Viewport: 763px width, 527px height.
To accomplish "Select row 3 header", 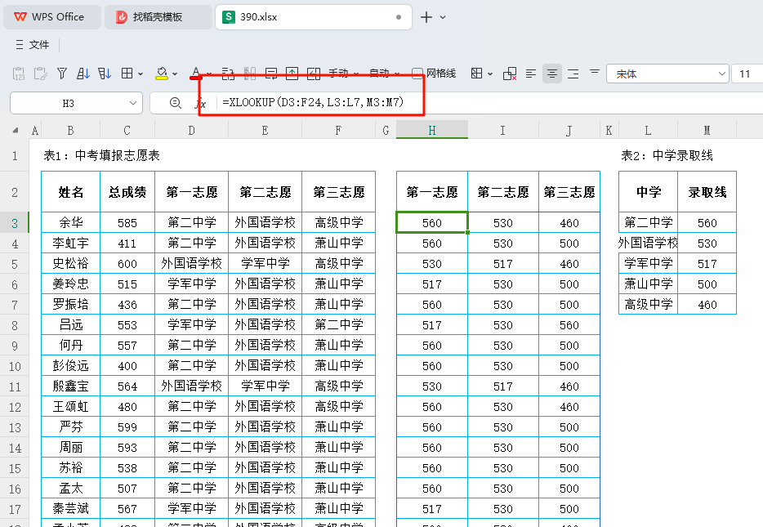I will tap(15, 223).
